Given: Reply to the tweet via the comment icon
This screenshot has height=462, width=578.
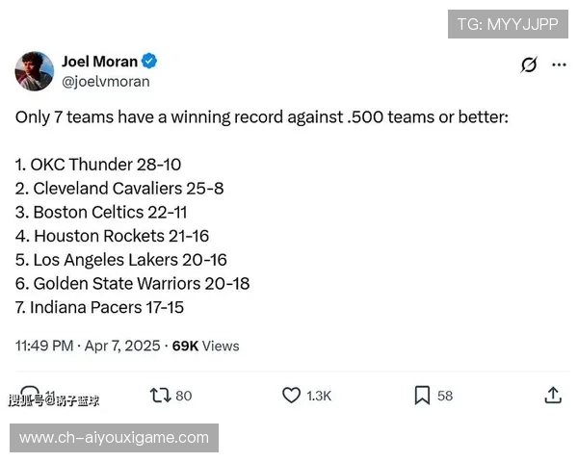Looking at the screenshot, I should coord(31,395).
